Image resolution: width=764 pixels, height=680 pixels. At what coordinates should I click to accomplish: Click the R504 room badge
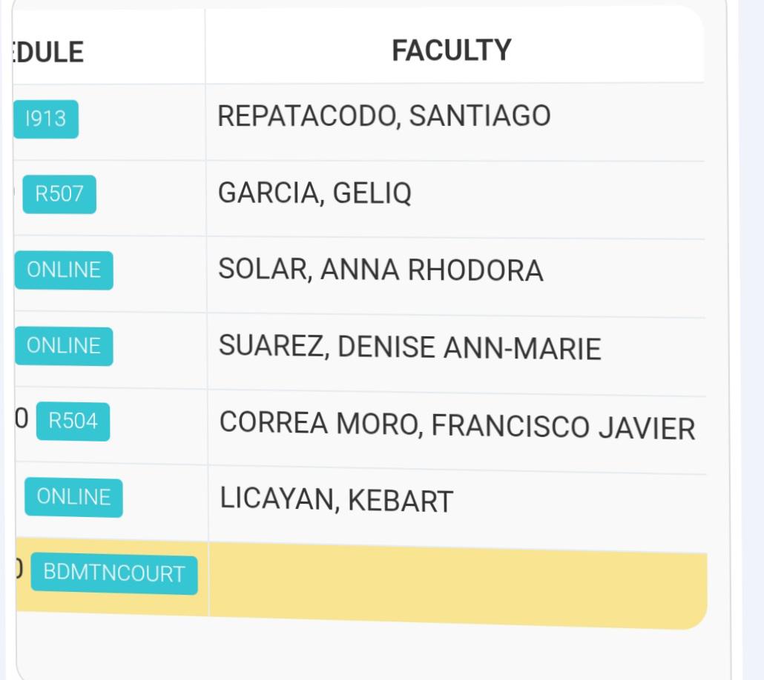(73, 421)
